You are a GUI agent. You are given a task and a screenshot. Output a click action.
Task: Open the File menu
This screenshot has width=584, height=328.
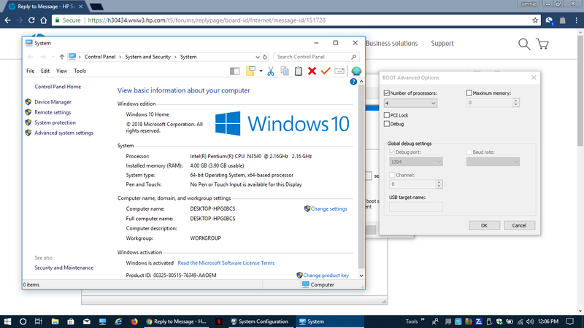click(30, 71)
